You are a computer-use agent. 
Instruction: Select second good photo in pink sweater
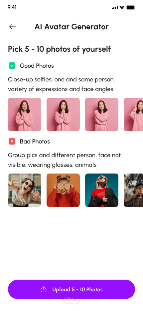63,114
